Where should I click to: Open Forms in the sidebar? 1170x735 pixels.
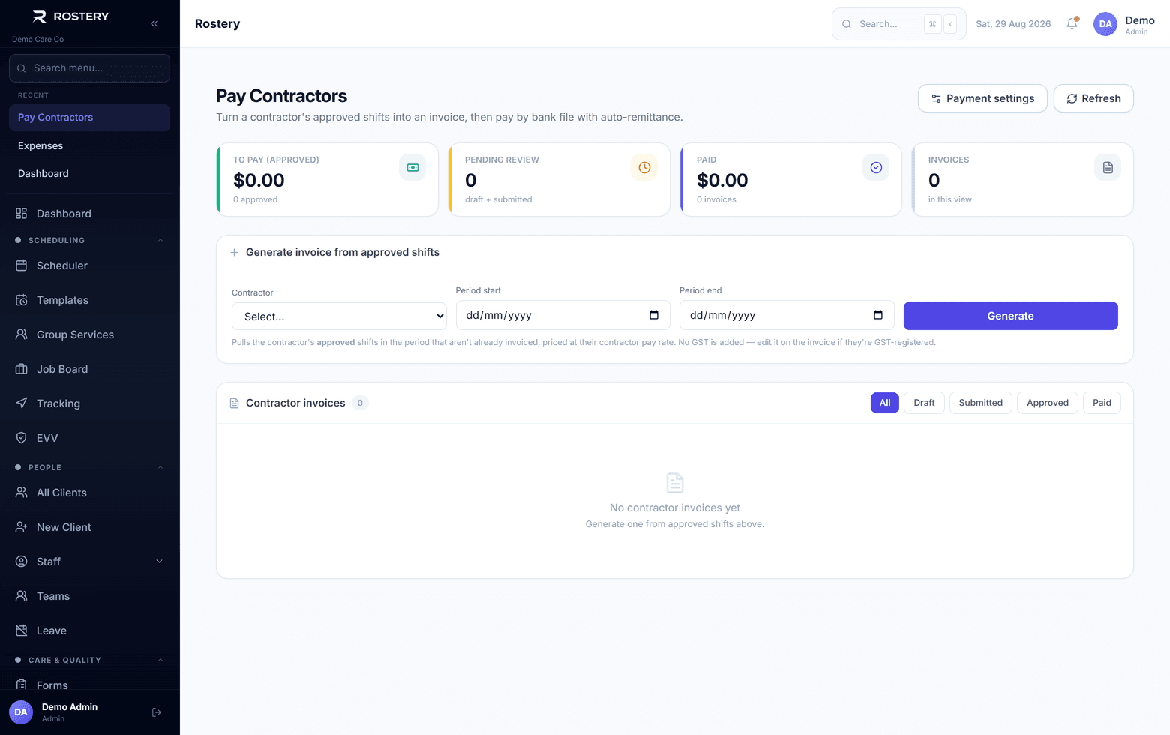click(x=90, y=685)
